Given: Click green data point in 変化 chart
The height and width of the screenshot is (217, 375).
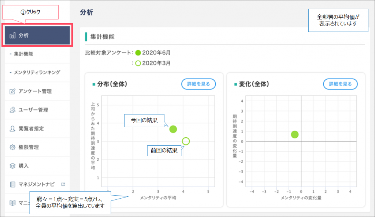Looking at the screenshot, I should [295, 134].
